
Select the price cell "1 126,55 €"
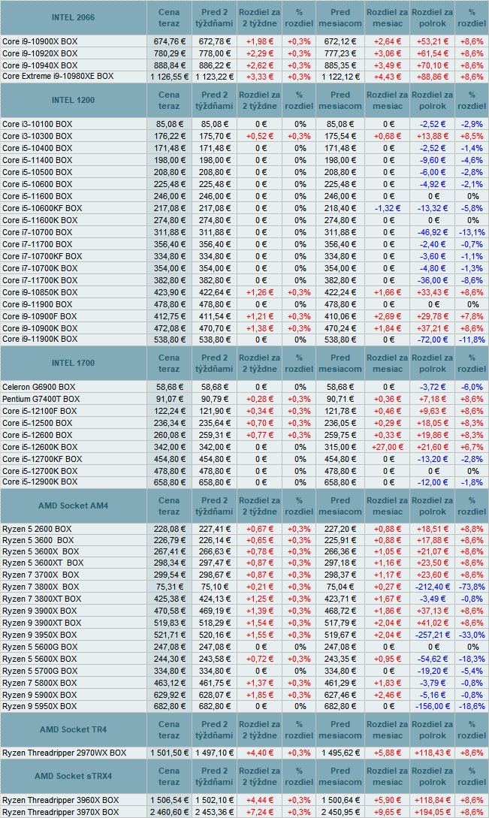169,77
